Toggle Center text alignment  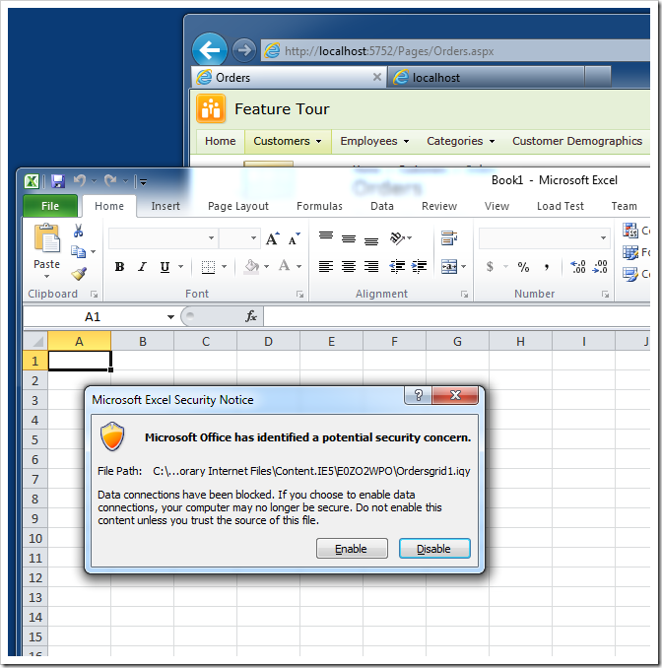pos(349,267)
